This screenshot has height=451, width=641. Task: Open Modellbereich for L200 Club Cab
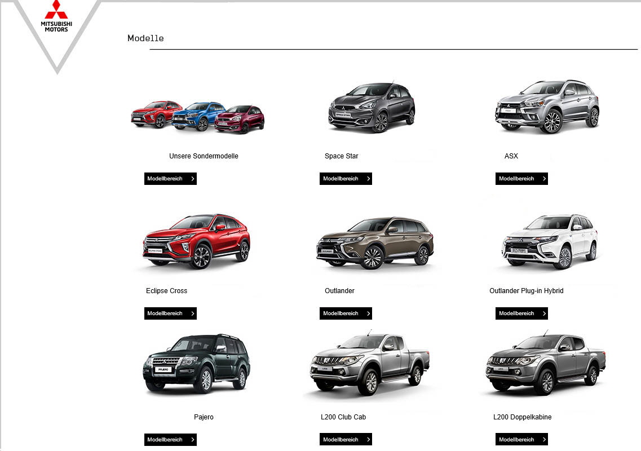346,440
